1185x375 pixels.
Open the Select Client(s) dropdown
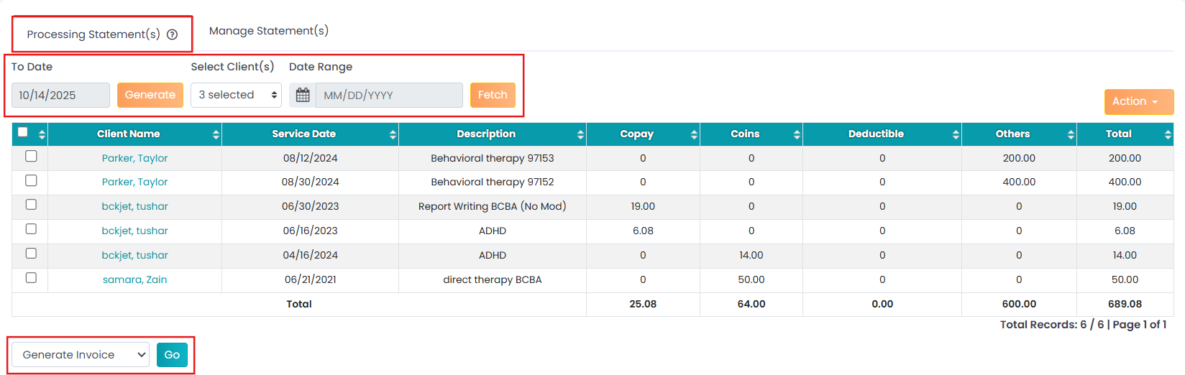[x=236, y=95]
